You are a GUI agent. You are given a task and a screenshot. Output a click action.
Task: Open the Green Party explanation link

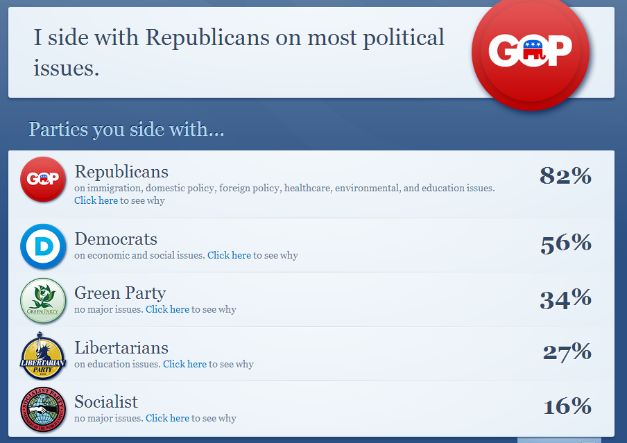pos(167,309)
